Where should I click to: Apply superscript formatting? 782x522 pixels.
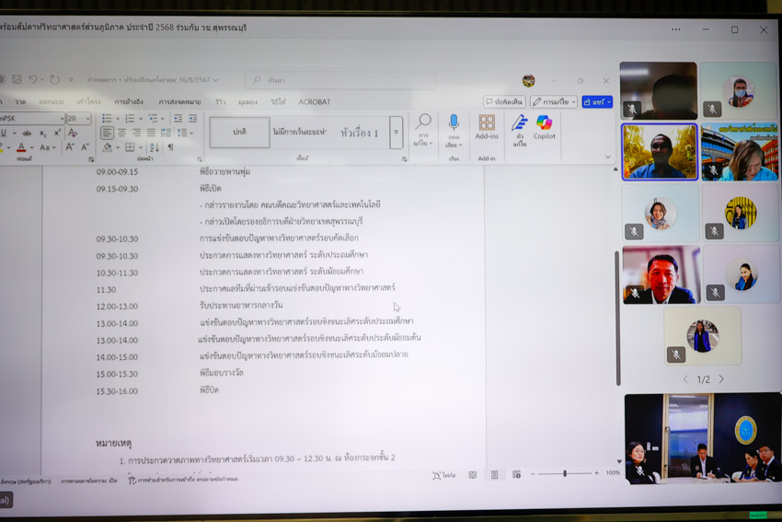pyautogui.click(x=57, y=133)
